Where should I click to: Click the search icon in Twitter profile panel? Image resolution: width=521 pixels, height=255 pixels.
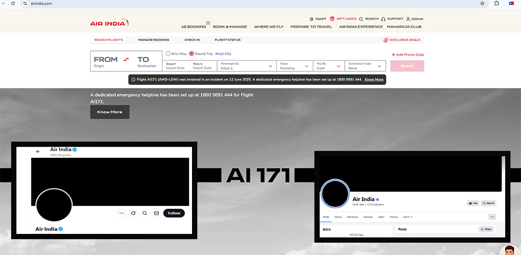145,213
